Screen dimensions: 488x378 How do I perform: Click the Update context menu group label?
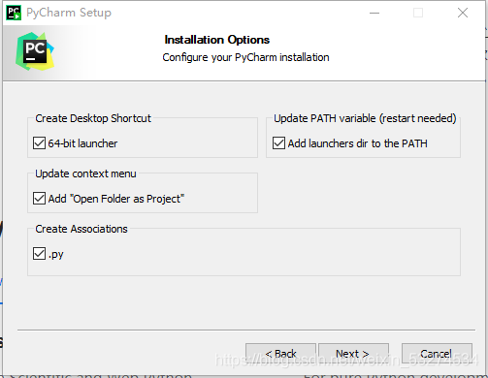pyautogui.click(x=85, y=173)
